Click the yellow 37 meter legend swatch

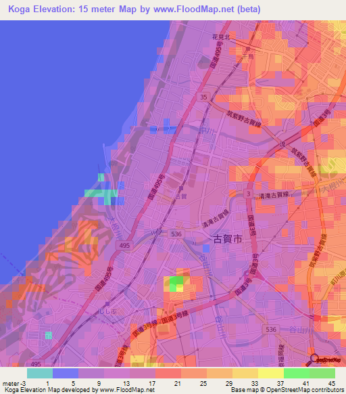271,374
